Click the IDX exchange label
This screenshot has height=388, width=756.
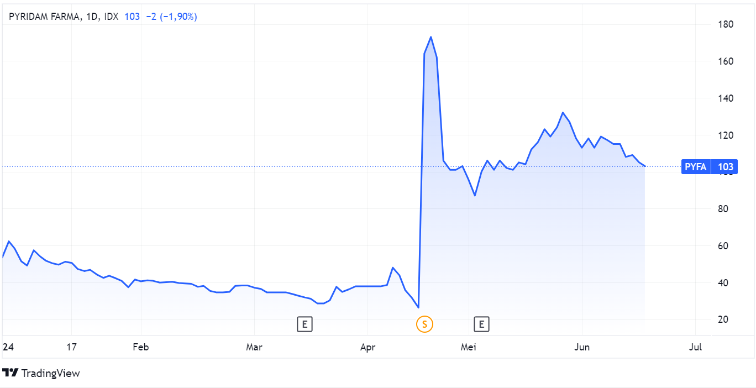[x=112, y=17]
